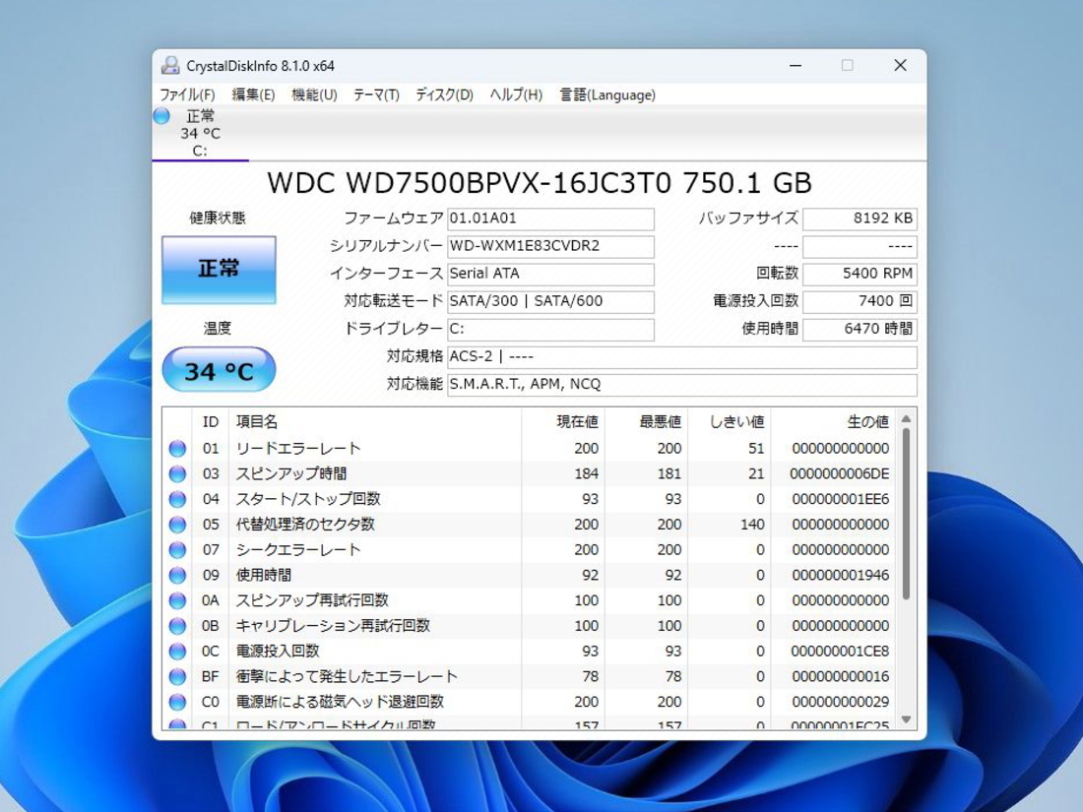
Task: Click the status orb for ID C0 row
Action: click(x=177, y=702)
